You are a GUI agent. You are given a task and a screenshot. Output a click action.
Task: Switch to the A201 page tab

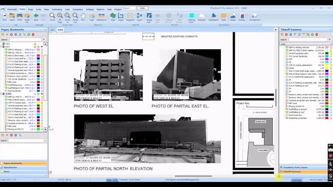click(52, 30)
